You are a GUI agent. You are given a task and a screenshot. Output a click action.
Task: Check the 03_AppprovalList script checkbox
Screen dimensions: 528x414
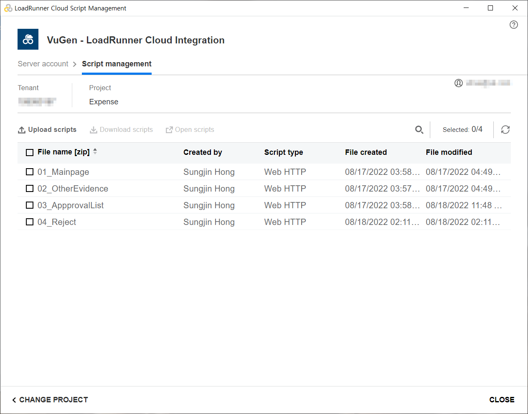point(30,205)
